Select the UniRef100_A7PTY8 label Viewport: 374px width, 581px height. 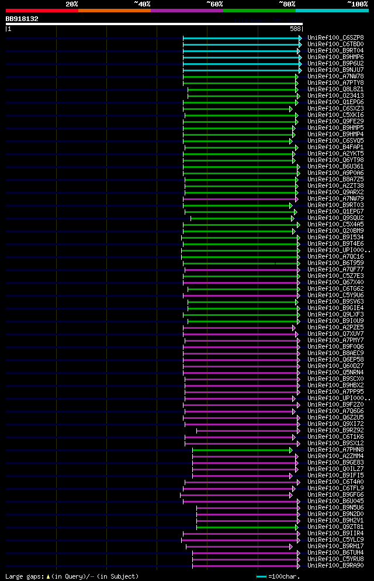click(335, 82)
